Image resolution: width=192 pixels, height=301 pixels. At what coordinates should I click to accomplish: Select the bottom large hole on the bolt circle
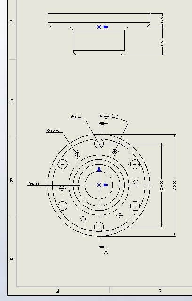point(99,227)
